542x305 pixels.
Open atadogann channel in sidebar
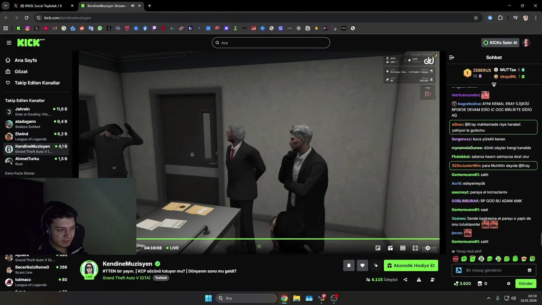(x=36, y=124)
